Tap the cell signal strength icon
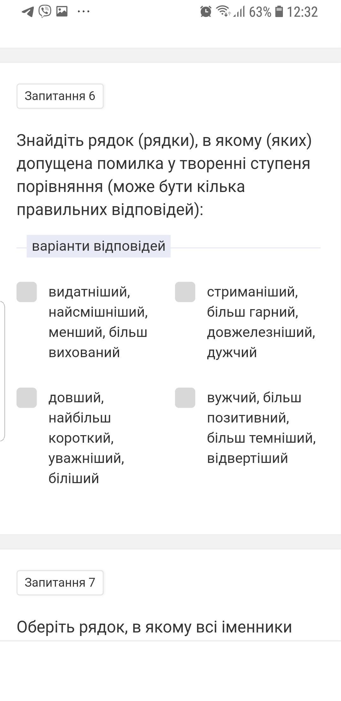 239,12
